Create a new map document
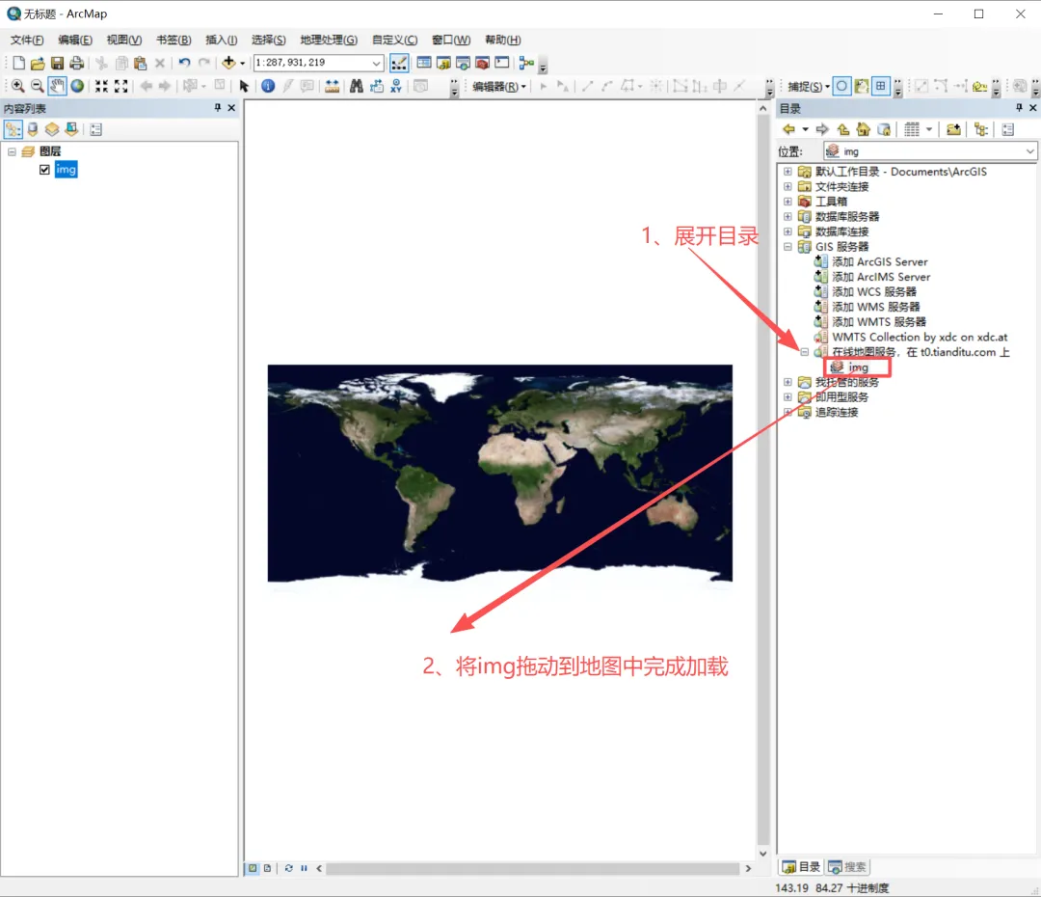Viewport: 1041px width, 897px height. [18, 63]
